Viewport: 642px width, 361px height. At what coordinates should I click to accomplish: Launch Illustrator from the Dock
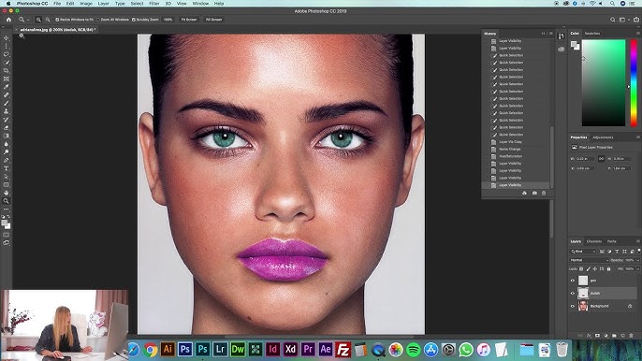(168, 349)
